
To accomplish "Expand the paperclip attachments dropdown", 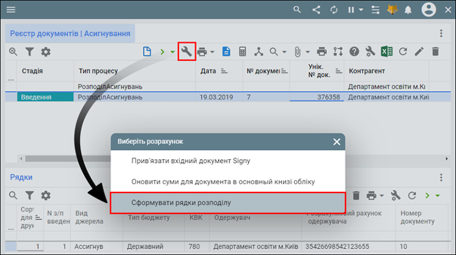I will point(308,52).
